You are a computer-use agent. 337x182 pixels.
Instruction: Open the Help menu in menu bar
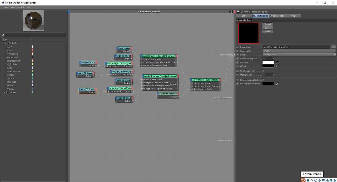(29, 8)
